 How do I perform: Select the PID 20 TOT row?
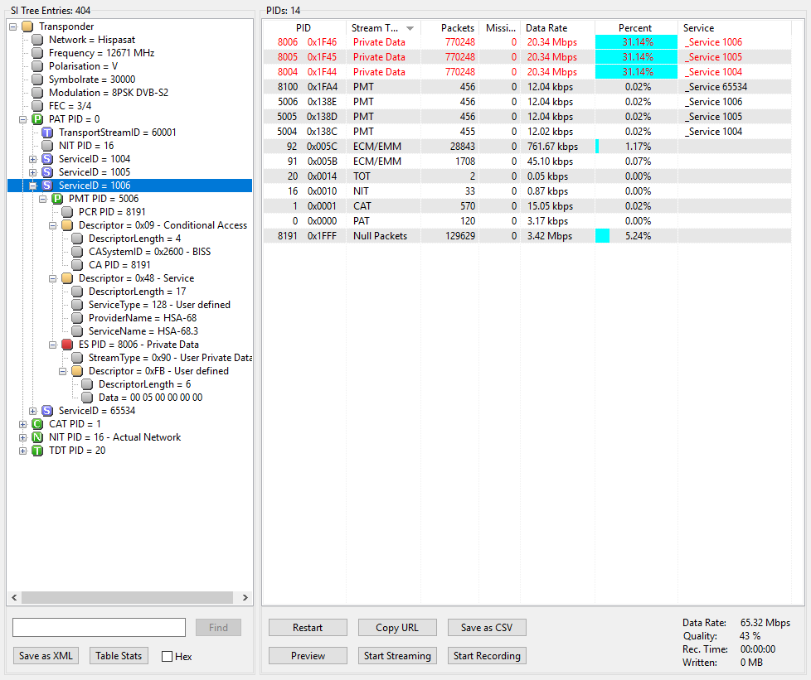pos(527,176)
